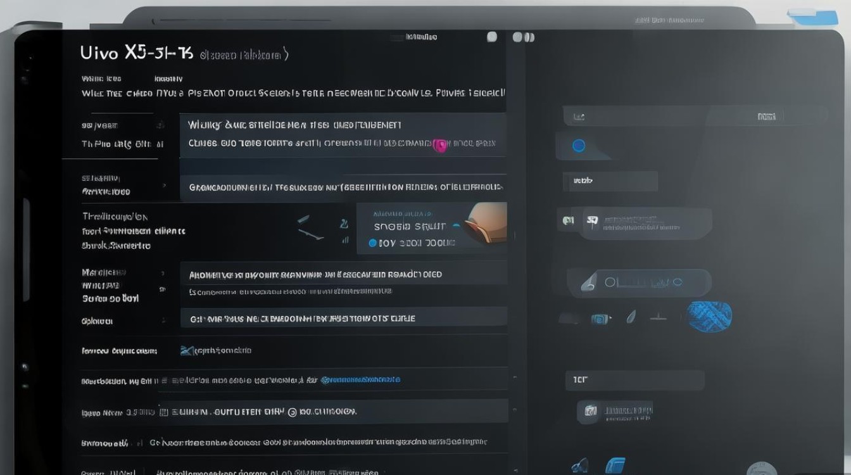Select the 'Uivo X5' title heading

point(137,53)
